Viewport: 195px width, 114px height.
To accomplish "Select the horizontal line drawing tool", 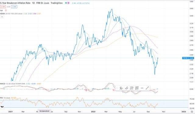I will [142, 88].
